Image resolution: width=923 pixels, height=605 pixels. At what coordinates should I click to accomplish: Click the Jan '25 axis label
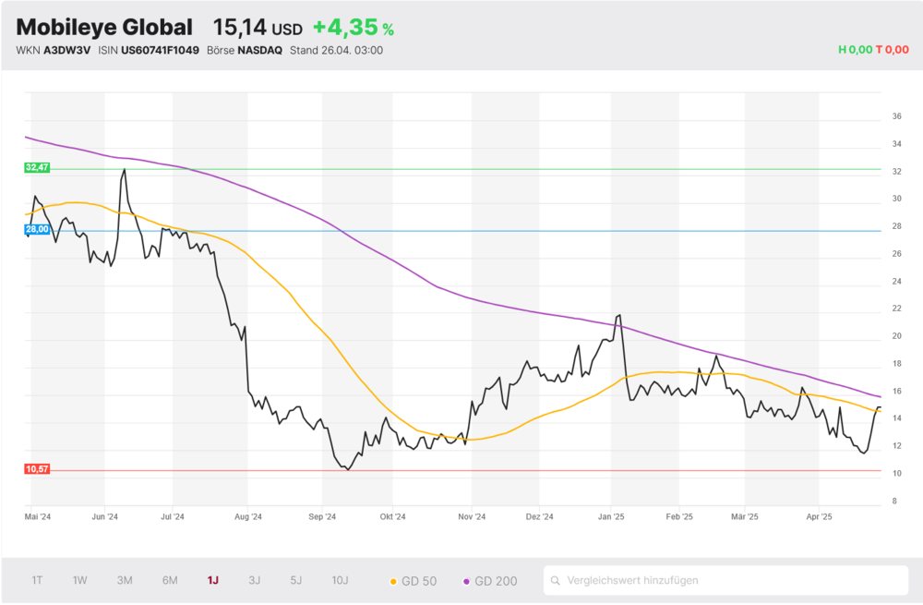611,516
